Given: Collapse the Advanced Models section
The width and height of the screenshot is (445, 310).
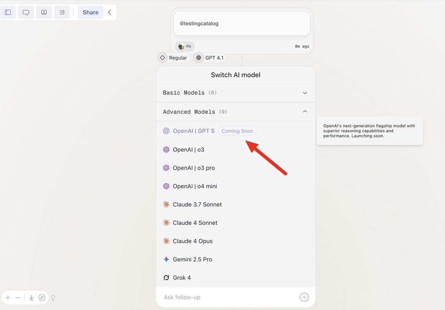Looking at the screenshot, I should [x=236, y=111].
